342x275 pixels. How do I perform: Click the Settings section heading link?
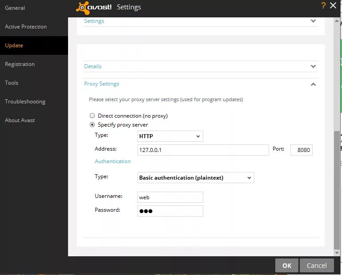(94, 21)
